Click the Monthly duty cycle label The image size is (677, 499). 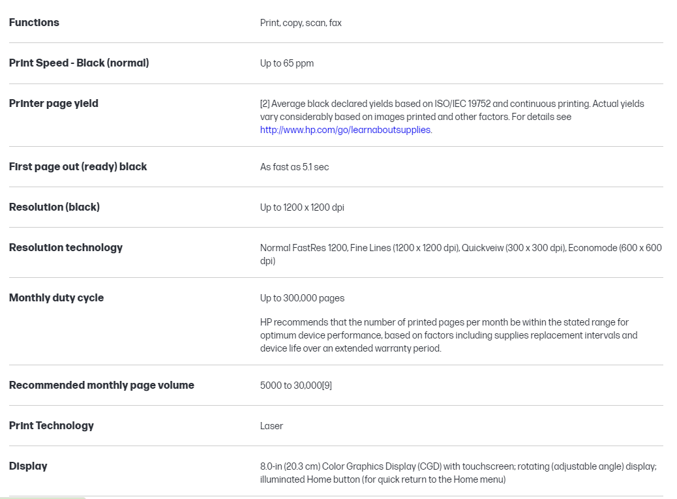point(56,298)
